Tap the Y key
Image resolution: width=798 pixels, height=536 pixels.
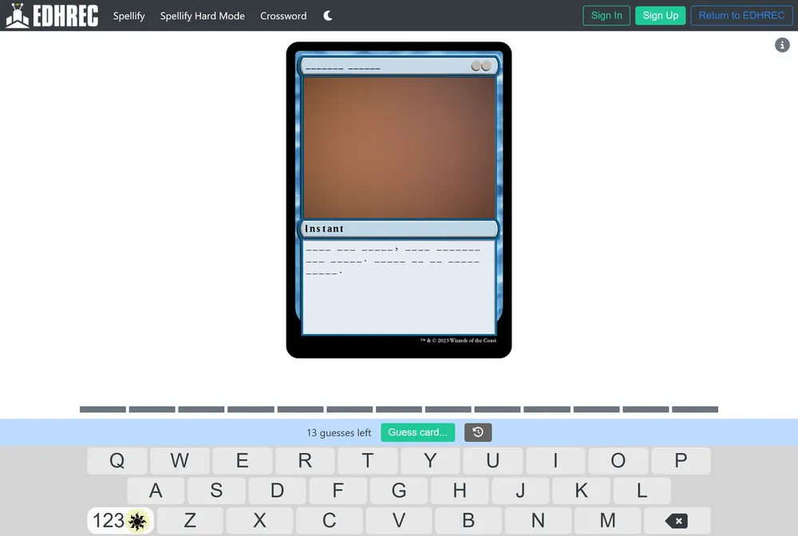pyautogui.click(x=430, y=461)
